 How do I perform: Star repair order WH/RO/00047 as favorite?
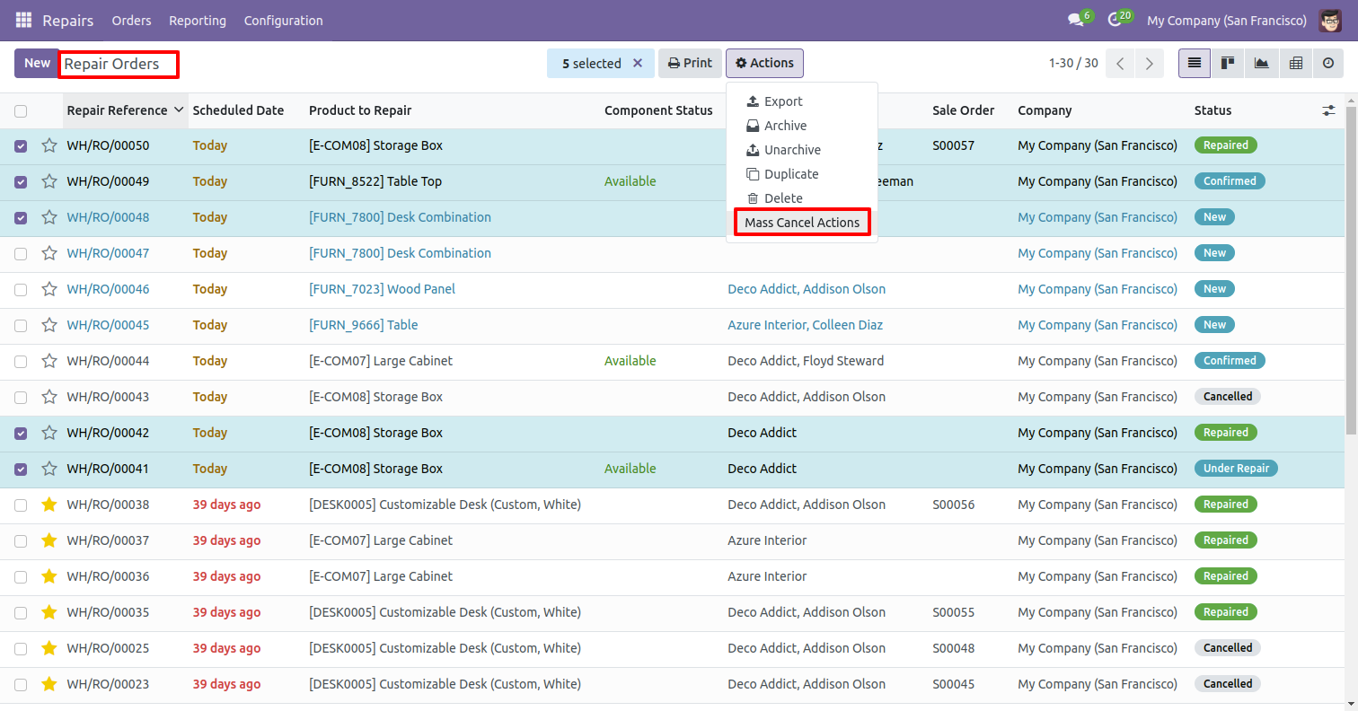coord(49,253)
